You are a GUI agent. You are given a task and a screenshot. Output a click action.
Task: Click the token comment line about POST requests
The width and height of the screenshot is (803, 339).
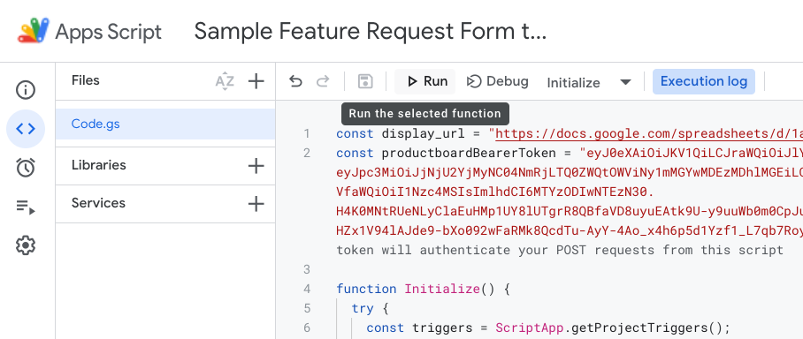pyautogui.click(x=560, y=250)
